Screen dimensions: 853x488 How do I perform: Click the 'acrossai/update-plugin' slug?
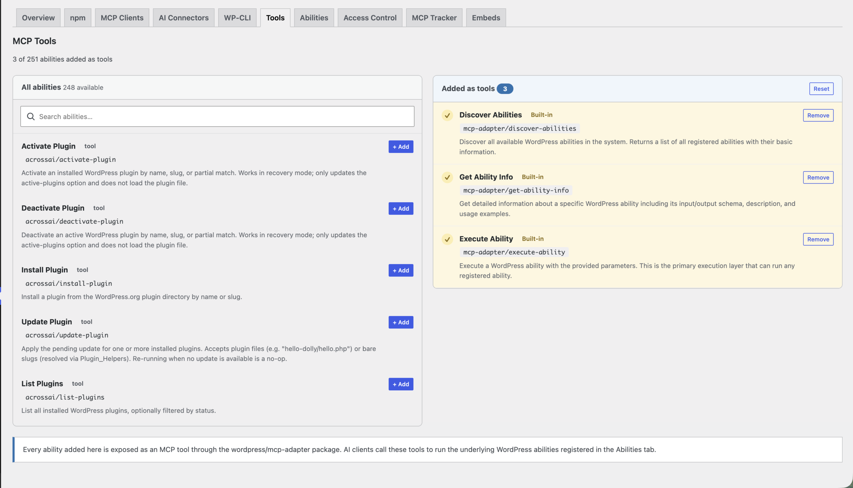click(x=67, y=335)
